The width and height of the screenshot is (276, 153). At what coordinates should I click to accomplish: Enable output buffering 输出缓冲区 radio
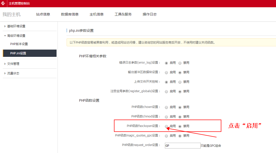[166, 72]
